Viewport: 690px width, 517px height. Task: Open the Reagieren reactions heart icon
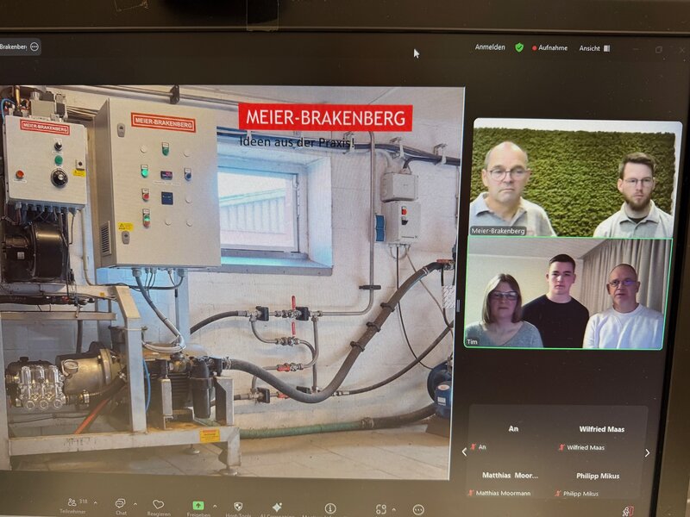tap(159, 507)
